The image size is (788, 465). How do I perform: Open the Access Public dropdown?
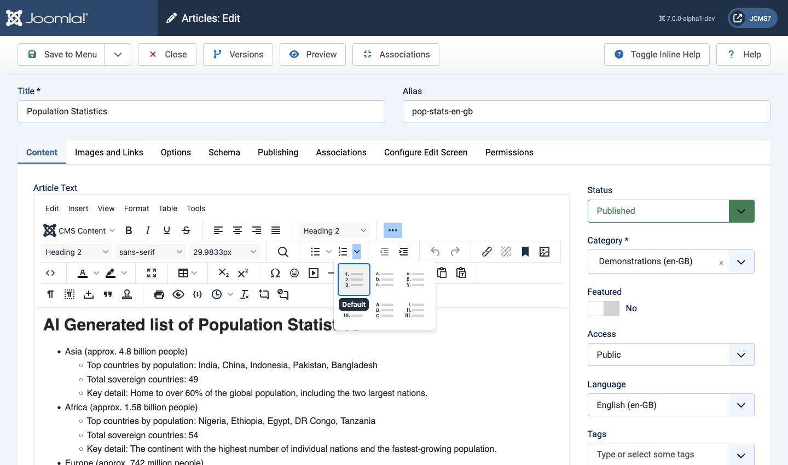tap(671, 354)
